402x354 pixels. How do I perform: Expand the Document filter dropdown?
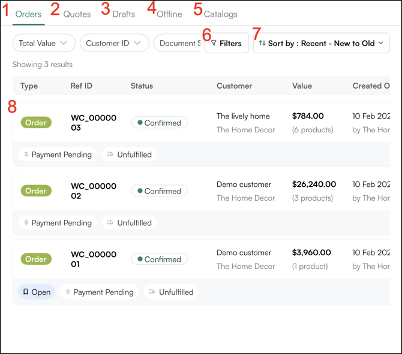click(178, 43)
